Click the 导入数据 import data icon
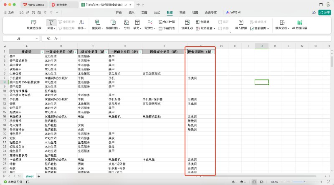This screenshot has width=334, height=185. tap(241, 22)
